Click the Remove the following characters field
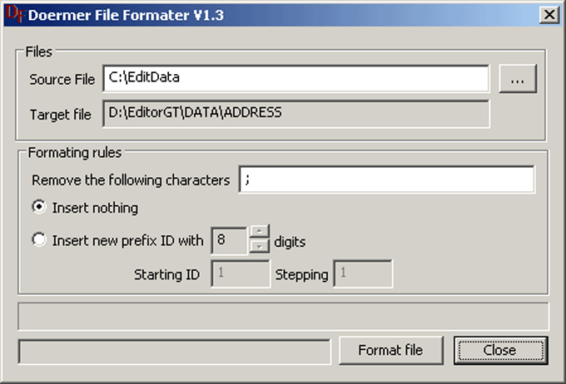566x384 pixels. click(386, 180)
